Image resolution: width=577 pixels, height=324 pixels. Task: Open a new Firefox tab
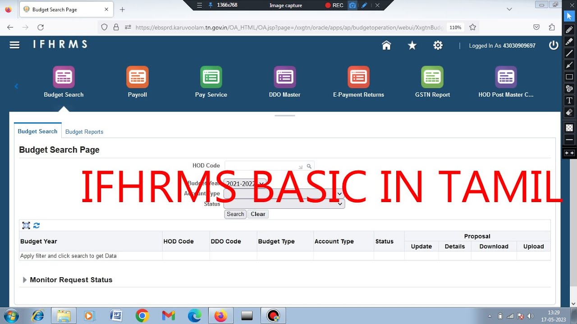point(122,9)
